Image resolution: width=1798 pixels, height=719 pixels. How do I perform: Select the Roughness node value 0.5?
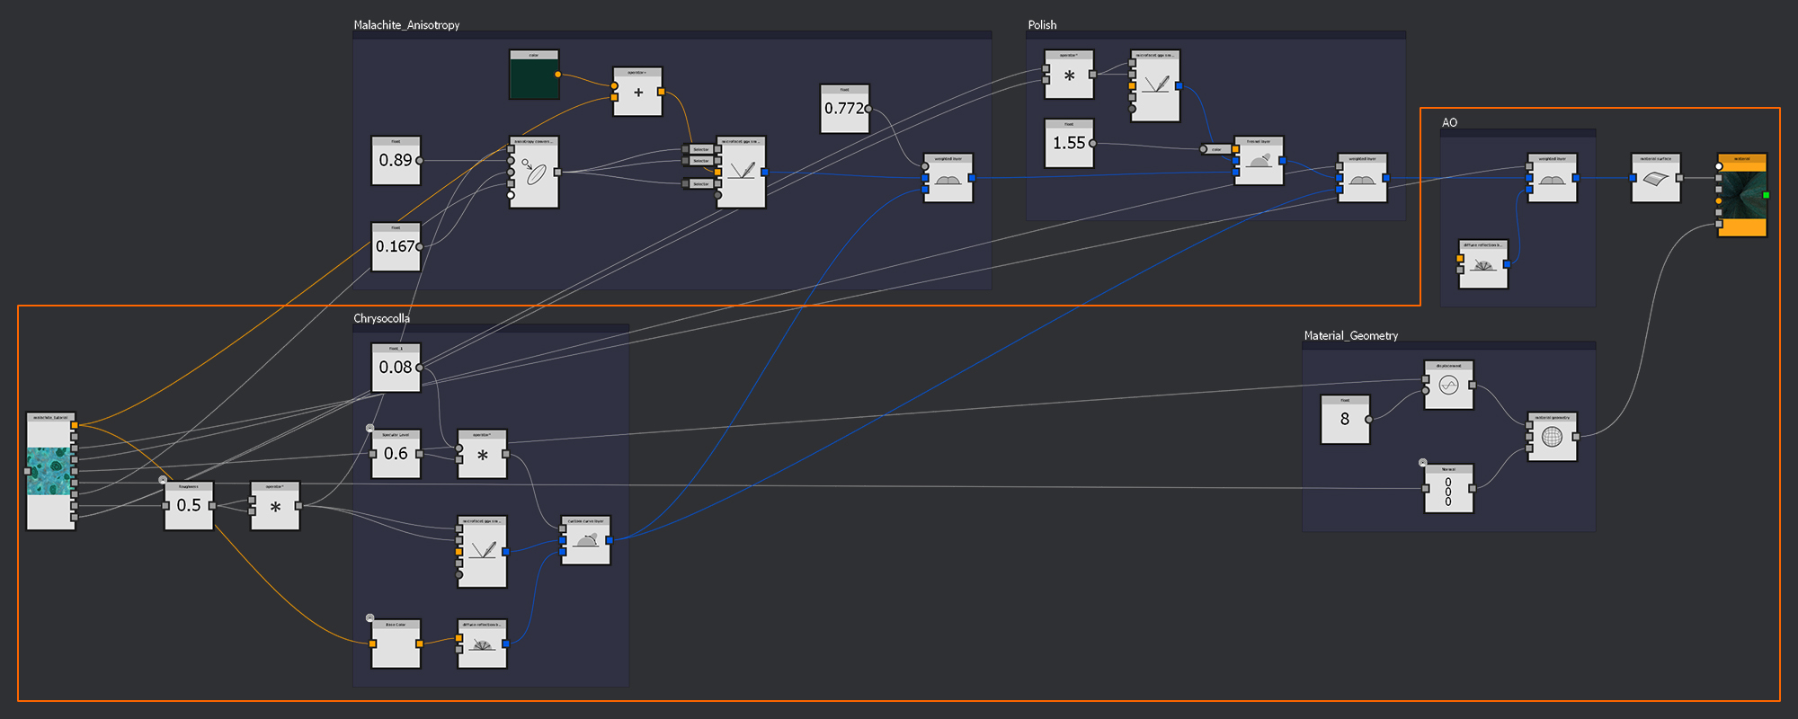point(189,506)
